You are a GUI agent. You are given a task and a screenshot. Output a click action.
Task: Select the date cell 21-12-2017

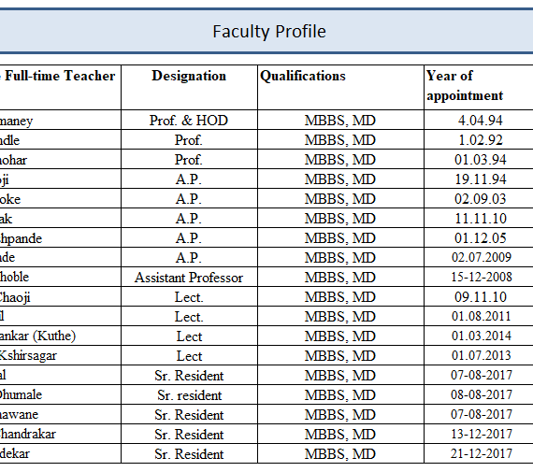[479, 453]
